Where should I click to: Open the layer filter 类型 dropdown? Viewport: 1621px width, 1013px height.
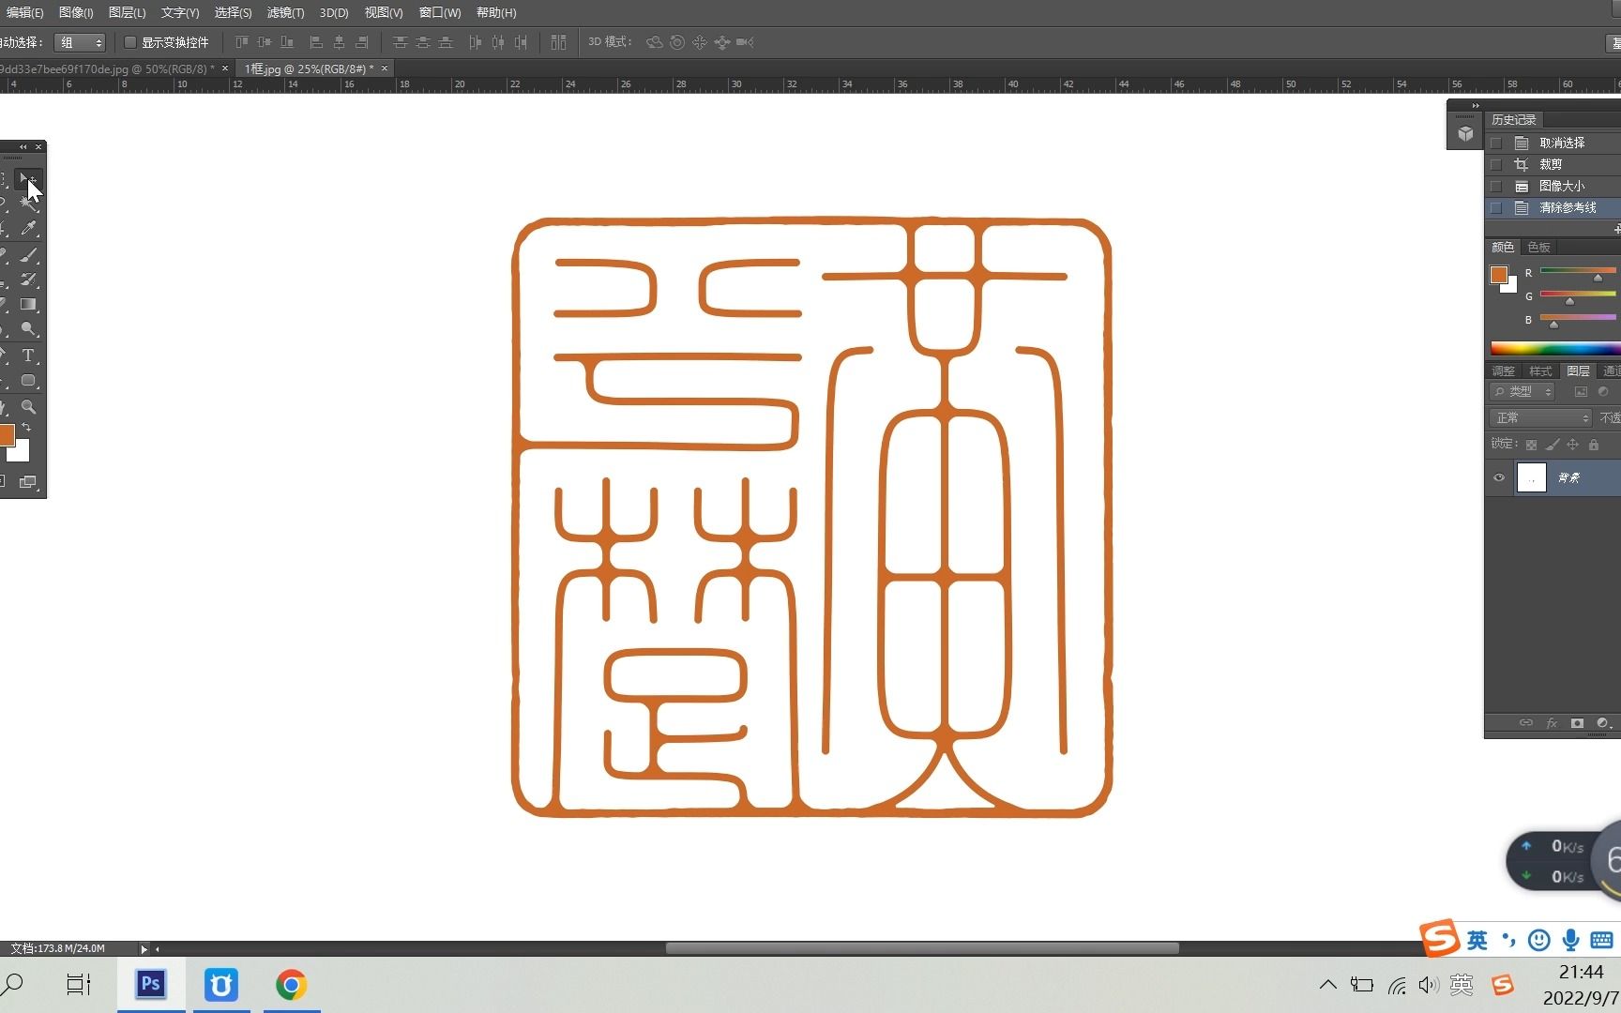(1523, 392)
